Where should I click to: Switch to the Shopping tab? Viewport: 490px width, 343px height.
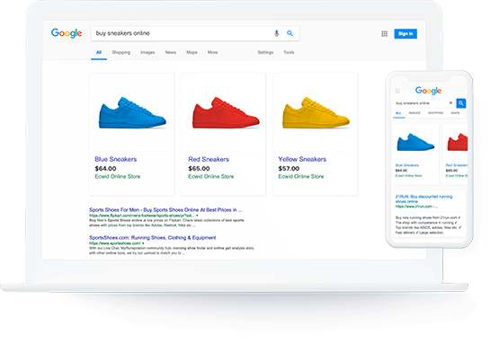pos(121,52)
